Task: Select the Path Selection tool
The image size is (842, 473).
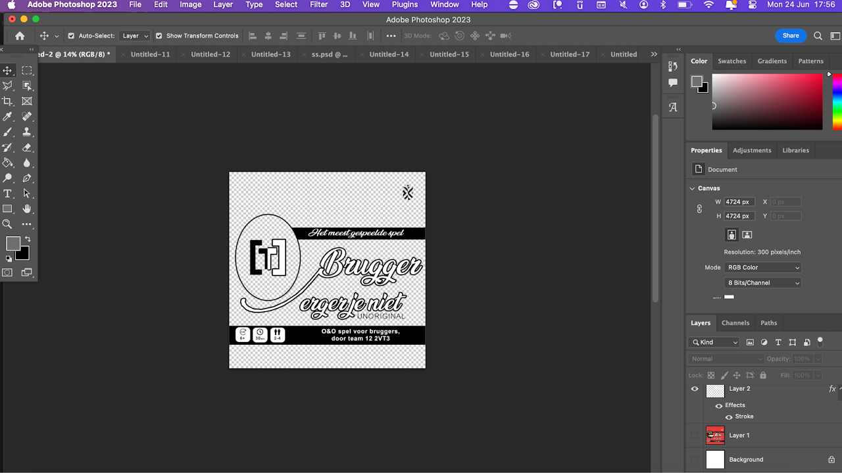Action: tap(27, 193)
